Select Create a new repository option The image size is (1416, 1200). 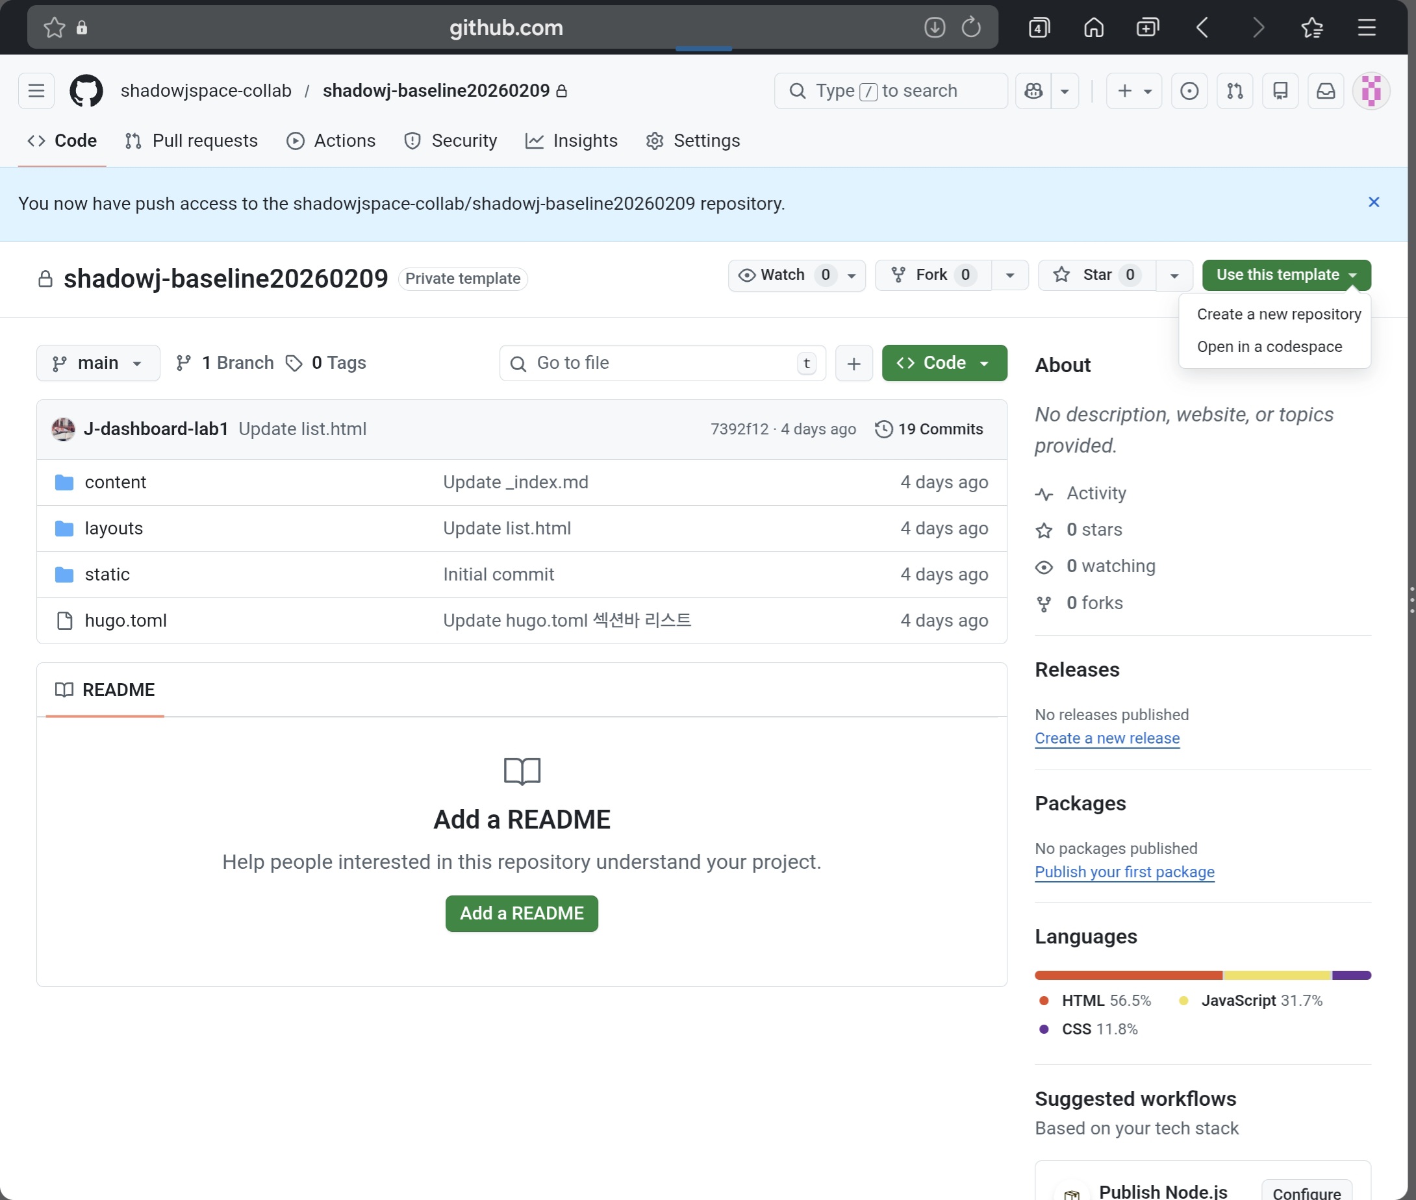(1278, 314)
